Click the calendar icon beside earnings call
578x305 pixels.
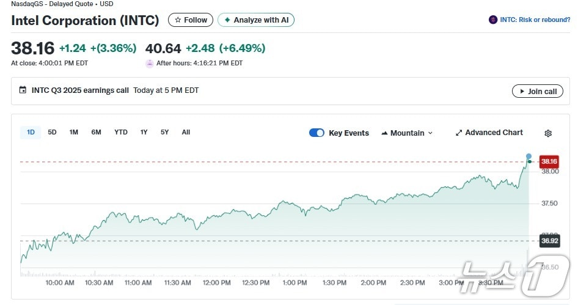coord(23,90)
